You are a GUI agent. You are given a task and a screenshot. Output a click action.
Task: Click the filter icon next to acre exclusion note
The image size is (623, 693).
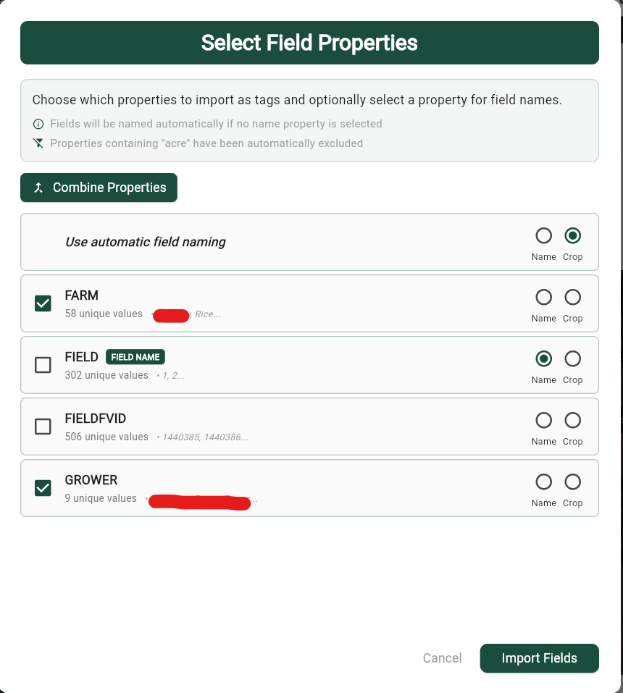[38, 143]
